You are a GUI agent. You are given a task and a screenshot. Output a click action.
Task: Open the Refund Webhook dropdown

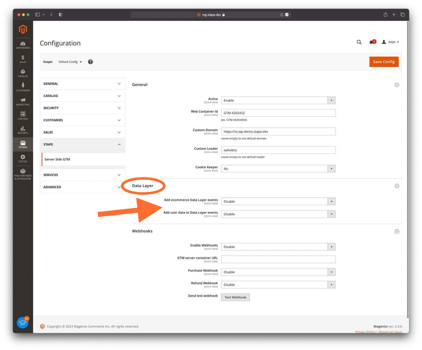(278, 285)
